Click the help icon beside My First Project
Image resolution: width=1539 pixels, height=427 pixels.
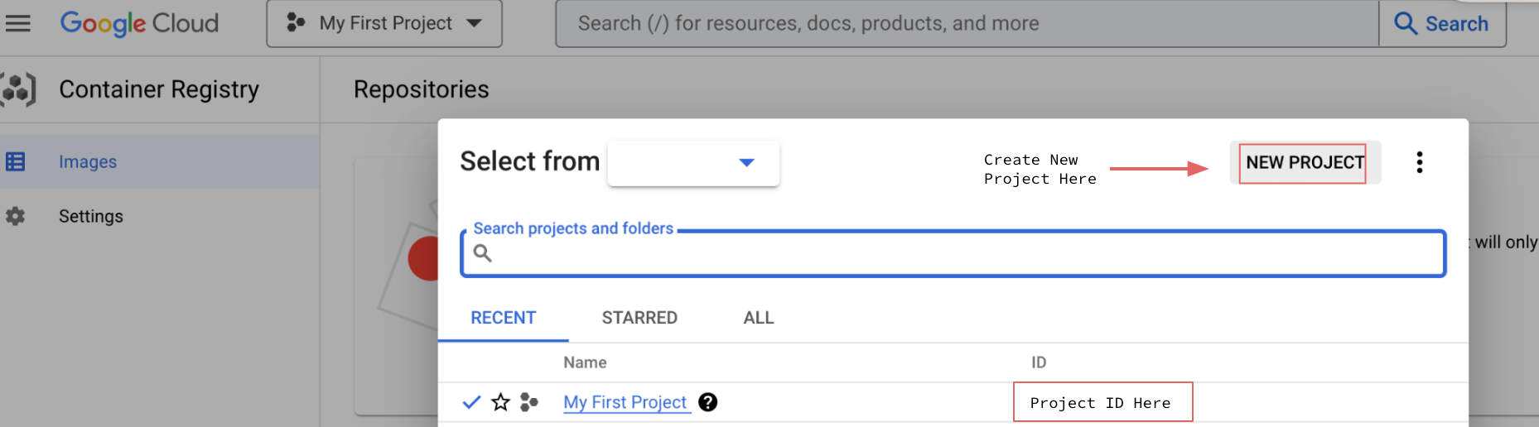(707, 402)
